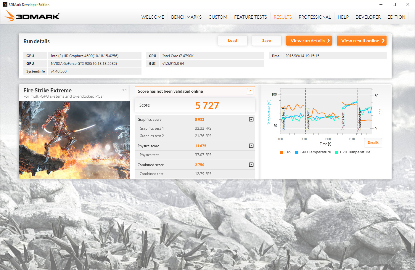415x270 pixels.
Task: Collapse the Physics score section
Action: pyautogui.click(x=251, y=146)
